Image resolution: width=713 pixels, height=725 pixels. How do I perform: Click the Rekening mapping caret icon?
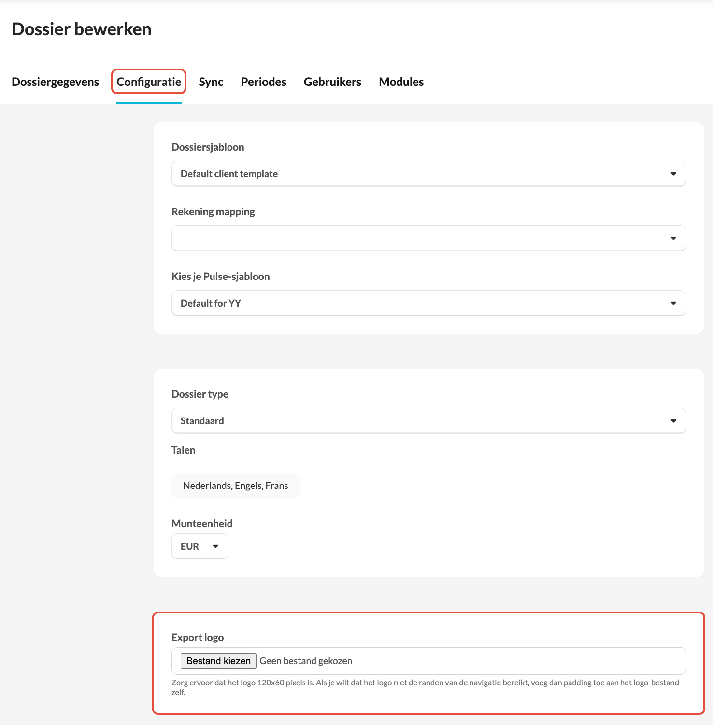(673, 238)
